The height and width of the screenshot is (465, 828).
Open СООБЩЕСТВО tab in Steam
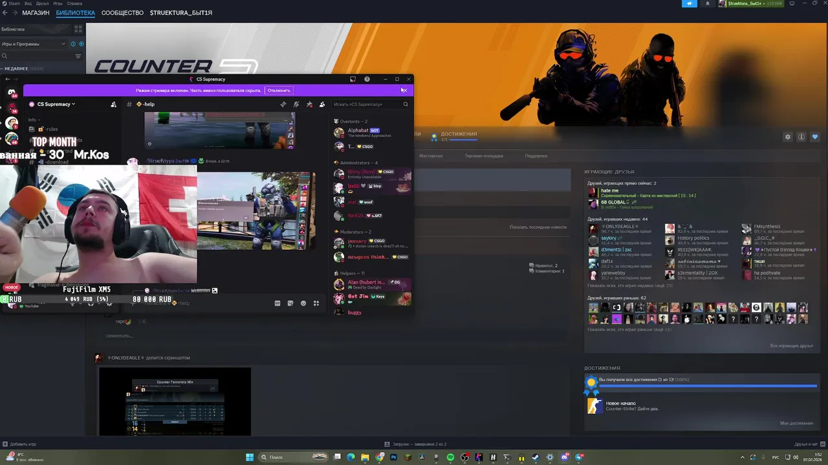pyautogui.click(x=122, y=13)
